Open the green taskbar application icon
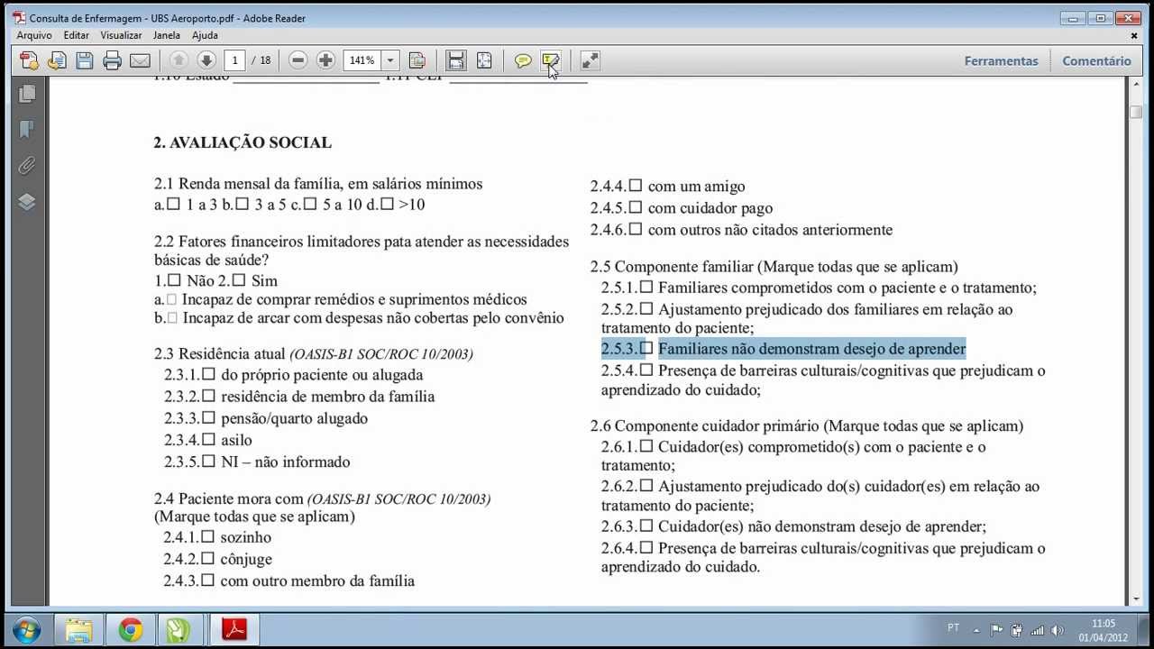The image size is (1154, 649). coord(179,628)
